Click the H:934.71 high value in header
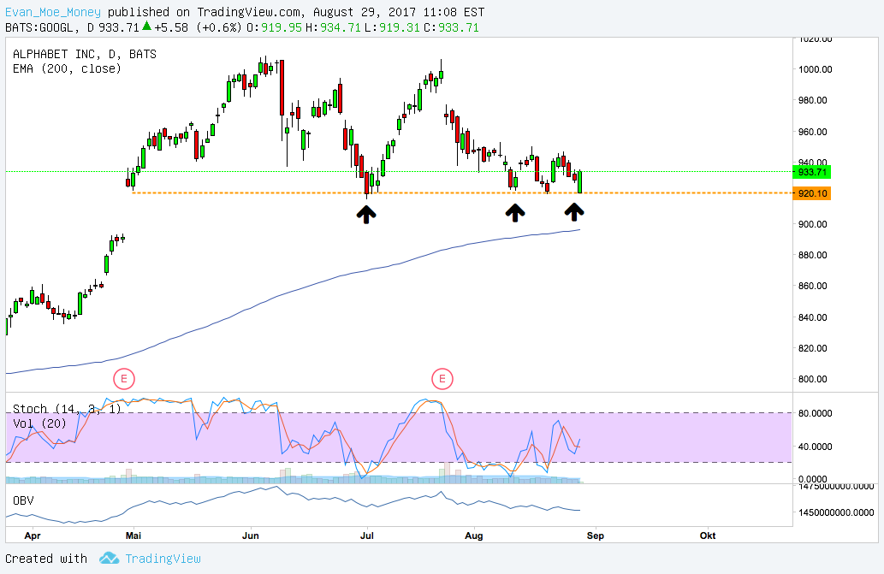This screenshot has width=884, height=574. 333,27
